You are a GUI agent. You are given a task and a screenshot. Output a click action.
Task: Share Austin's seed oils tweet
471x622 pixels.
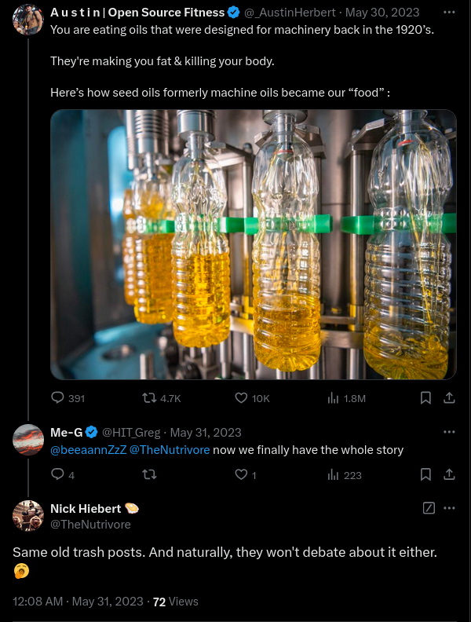tap(449, 398)
